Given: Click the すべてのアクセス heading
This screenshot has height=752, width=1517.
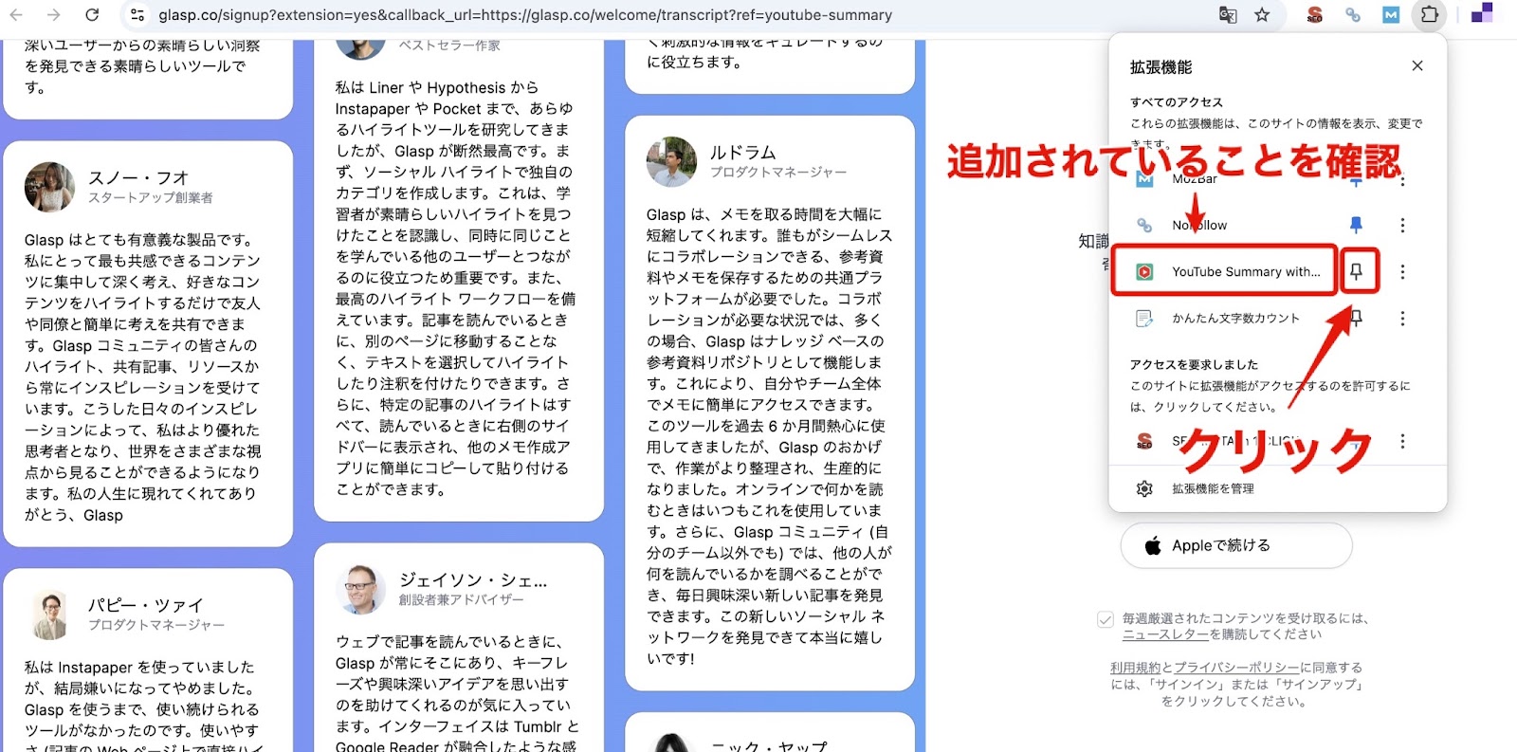Looking at the screenshot, I should (x=1177, y=102).
